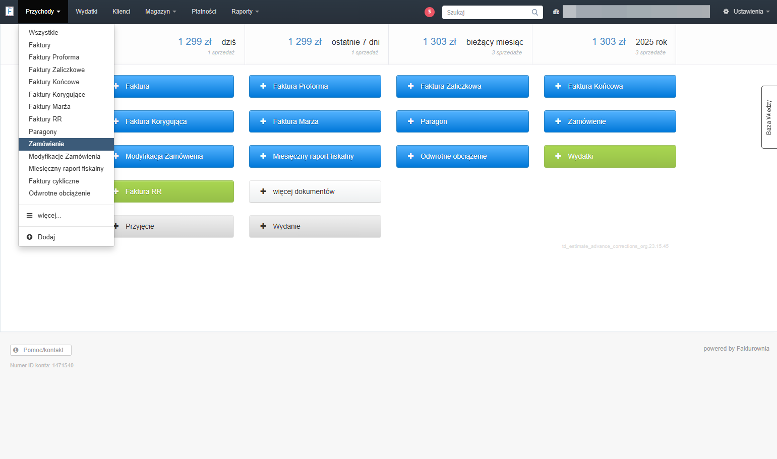Select highlighted Zamówienie menu entry
Screen dimensions: 777x459
coord(66,144)
